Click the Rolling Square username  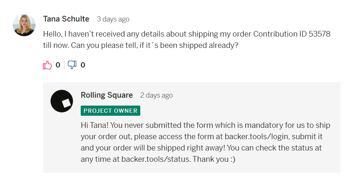click(x=107, y=95)
